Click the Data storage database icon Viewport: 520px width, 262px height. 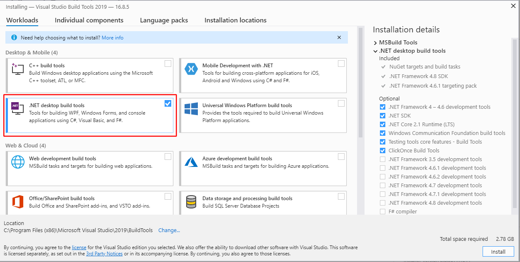tap(191, 202)
